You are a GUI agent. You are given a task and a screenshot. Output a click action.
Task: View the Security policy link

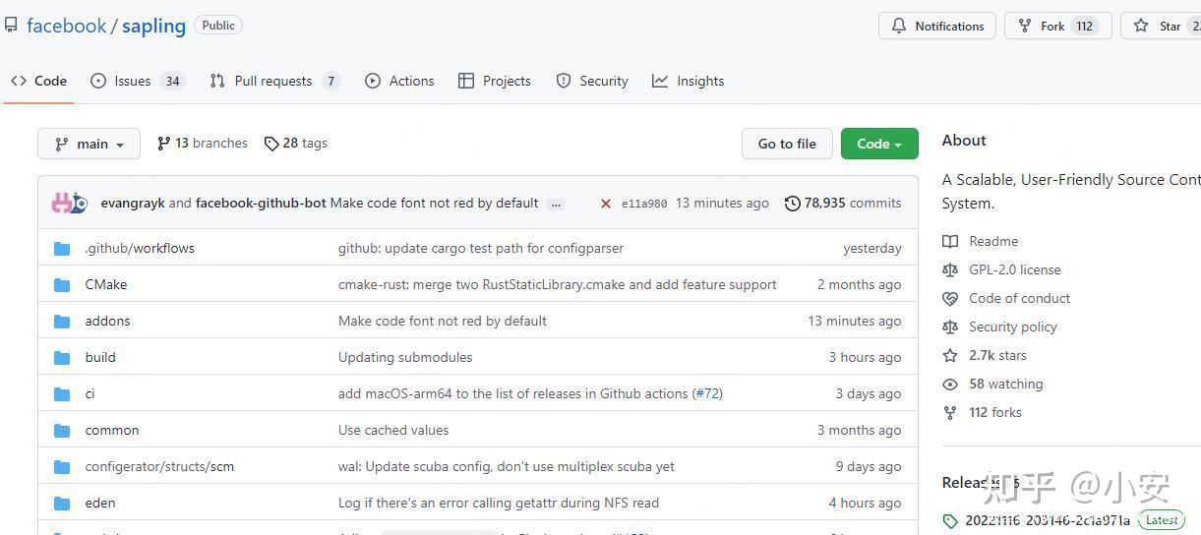[x=1012, y=327]
